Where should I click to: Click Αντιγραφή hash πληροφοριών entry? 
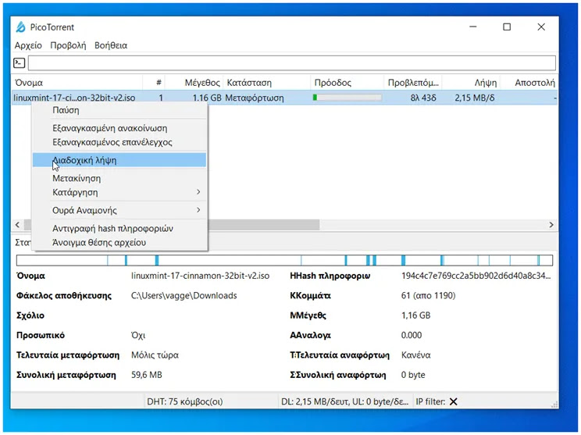pyautogui.click(x=119, y=228)
